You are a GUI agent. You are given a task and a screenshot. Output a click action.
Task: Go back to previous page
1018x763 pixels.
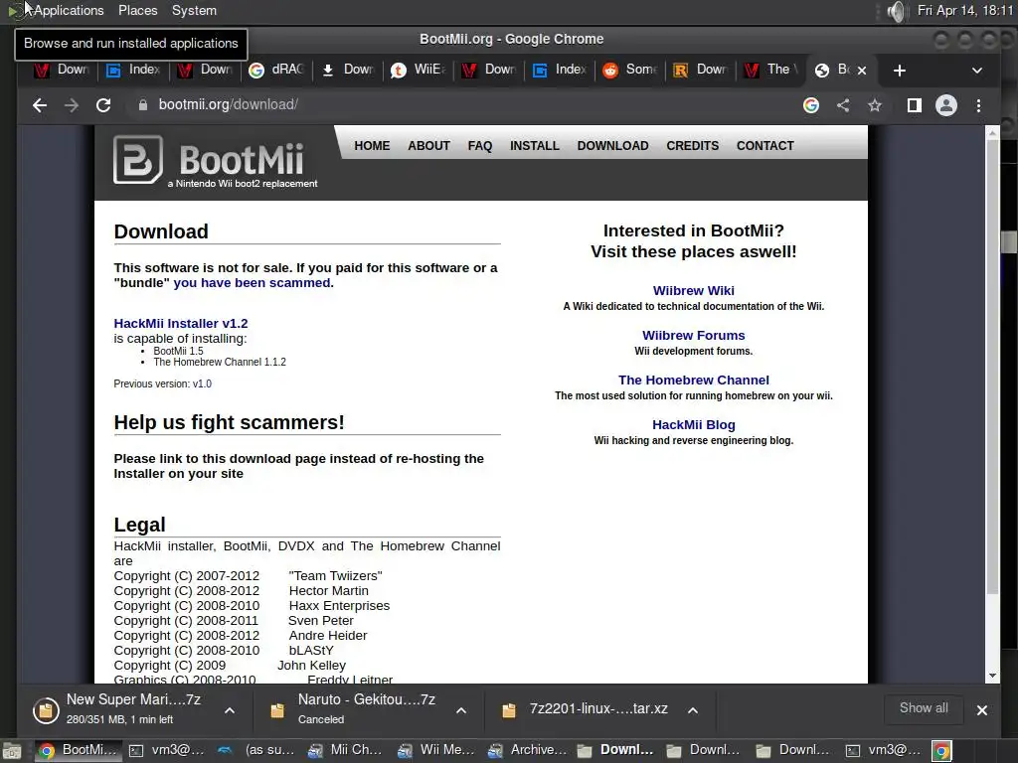coord(40,105)
